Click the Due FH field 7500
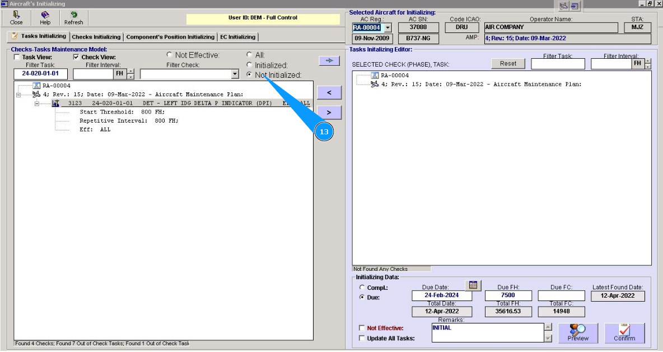This screenshot has height=352, width=663. [x=508, y=296]
